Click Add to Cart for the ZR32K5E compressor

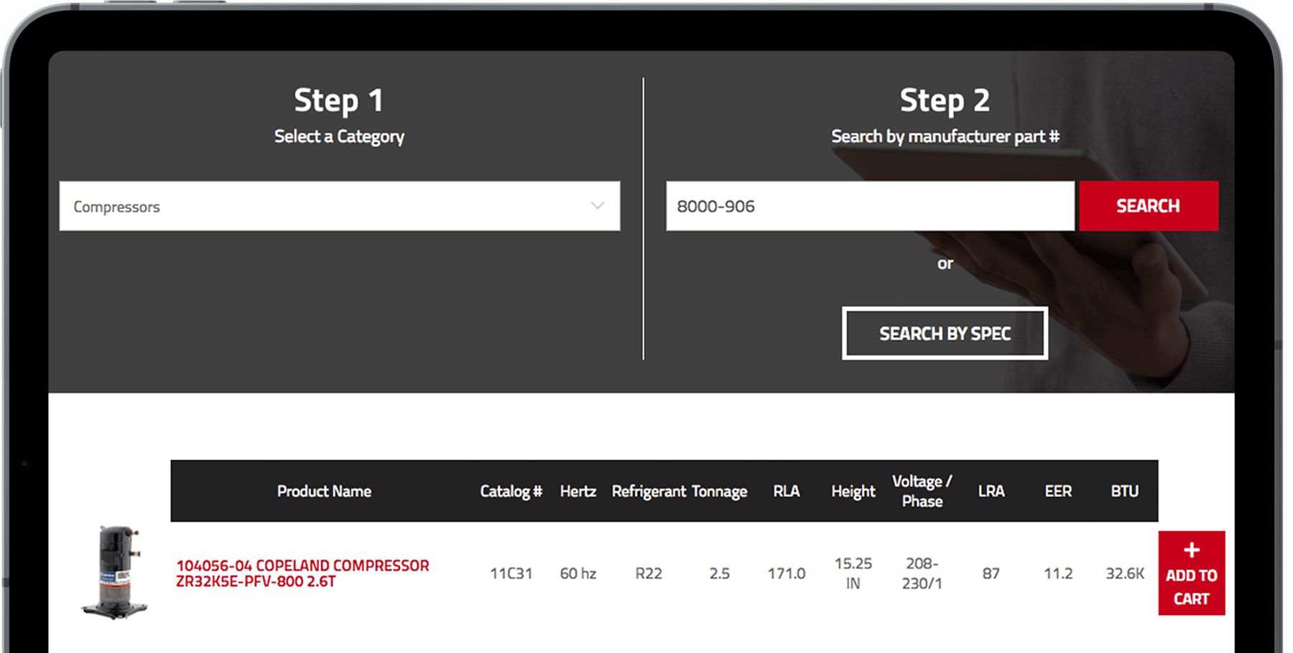1191,574
